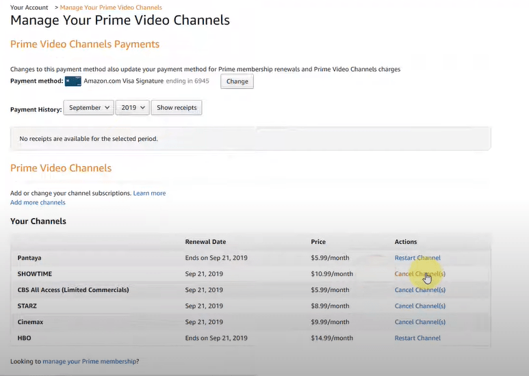Open the September month dropdown
Image resolution: width=529 pixels, height=376 pixels.
click(x=89, y=107)
